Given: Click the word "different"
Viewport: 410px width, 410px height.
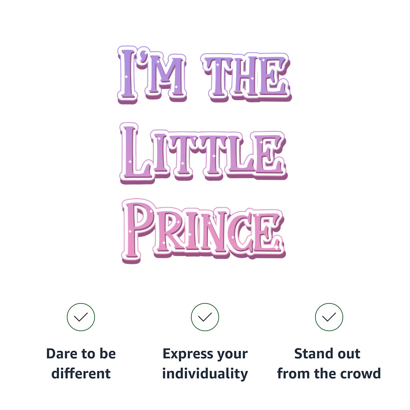Looking at the screenshot, I should [81, 374].
